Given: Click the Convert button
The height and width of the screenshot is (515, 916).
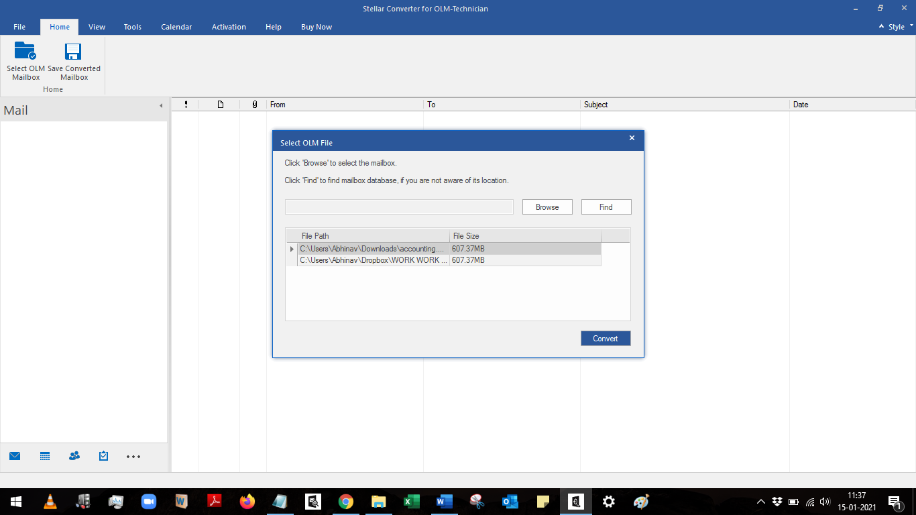Looking at the screenshot, I should click(606, 339).
